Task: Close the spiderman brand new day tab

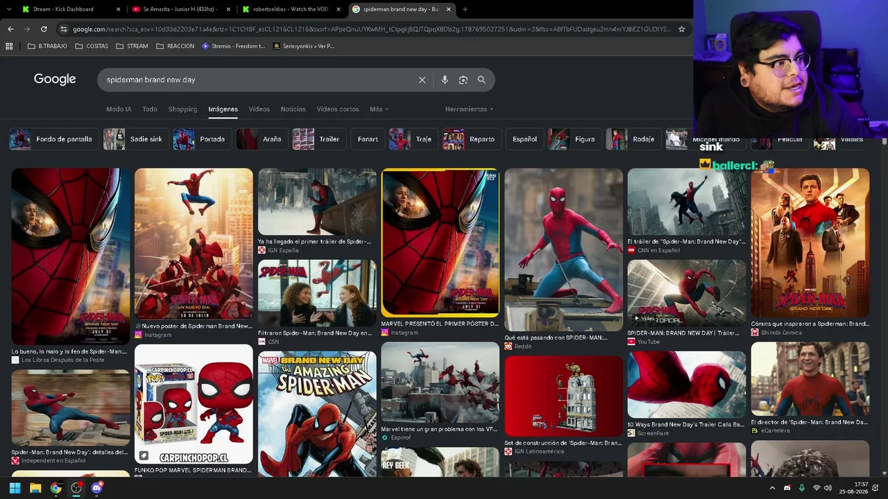Action: click(448, 9)
